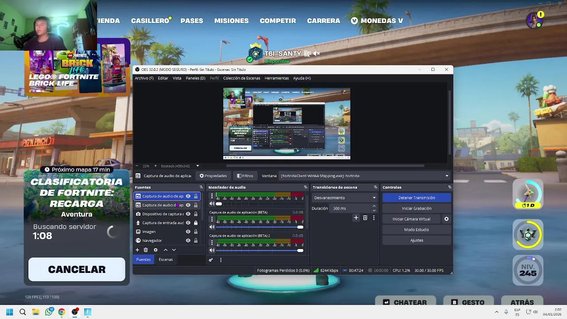Hide the Captura de entrada audio source
This screenshot has width=567, height=319.
[188, 223]
